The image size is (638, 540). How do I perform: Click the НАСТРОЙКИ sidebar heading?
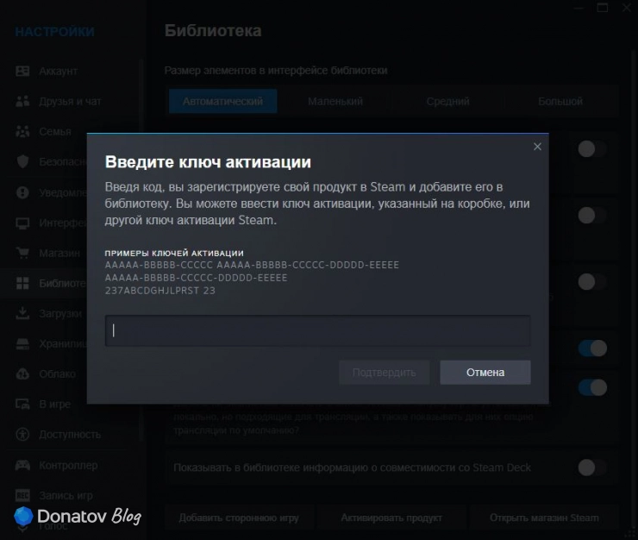[54, 31]
